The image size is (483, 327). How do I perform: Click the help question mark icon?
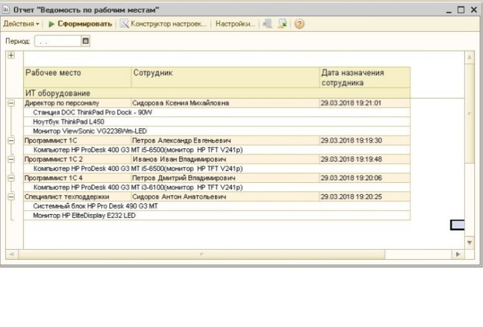[x=299, y=24]
